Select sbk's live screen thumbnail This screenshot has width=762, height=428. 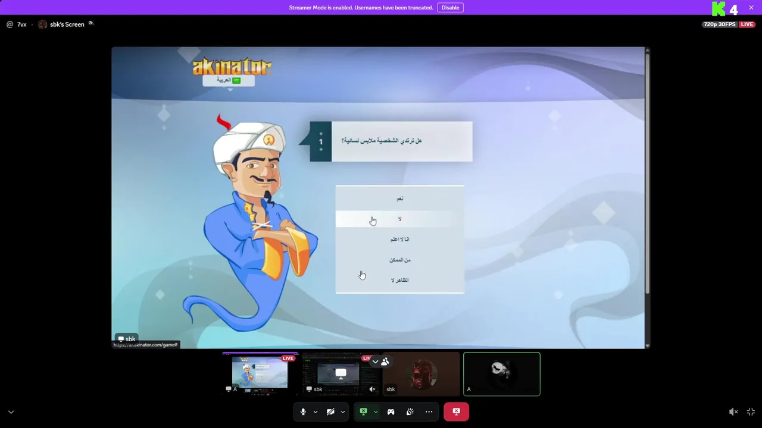[341, 374]
